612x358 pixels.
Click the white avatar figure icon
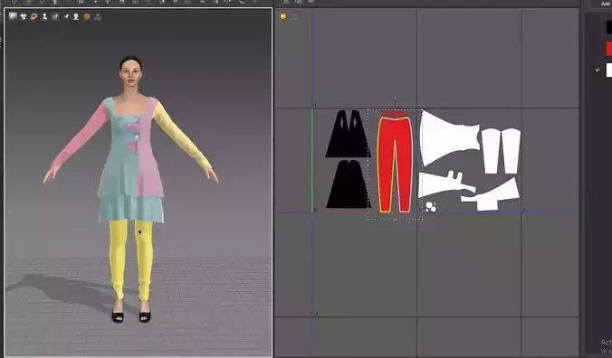coord(44,17)
